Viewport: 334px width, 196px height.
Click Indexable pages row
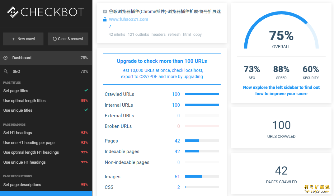162,151
